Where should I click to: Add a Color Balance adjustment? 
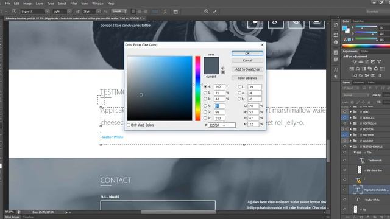pos(358,69)
